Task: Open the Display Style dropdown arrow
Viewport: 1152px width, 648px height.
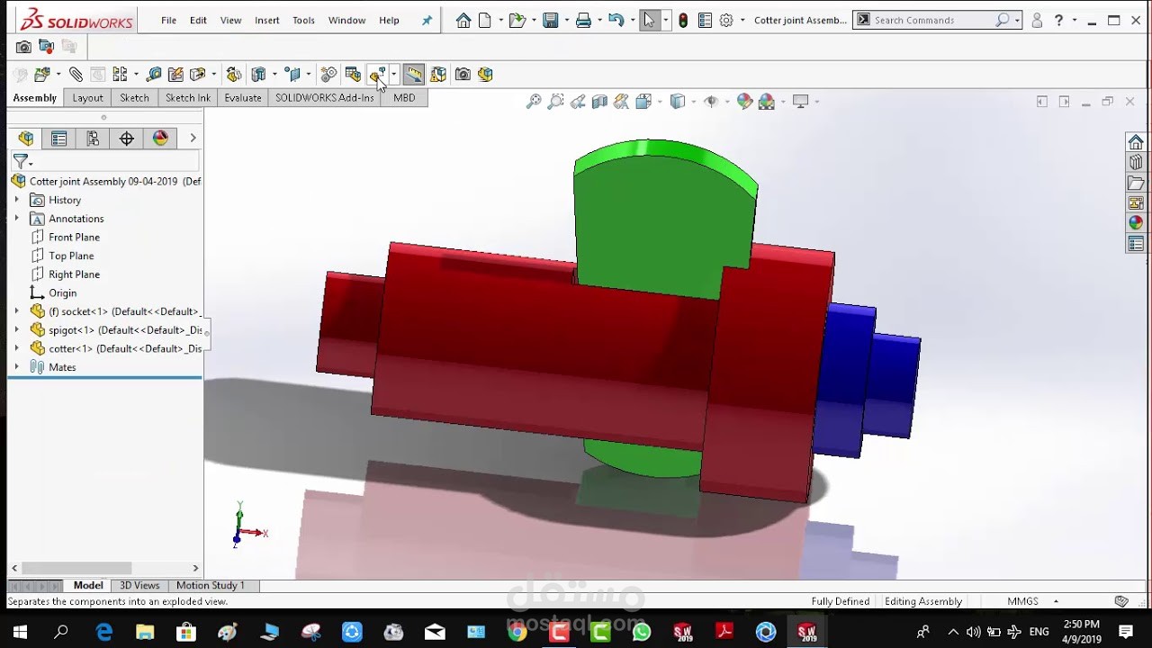Action: (x=695, y=102)
